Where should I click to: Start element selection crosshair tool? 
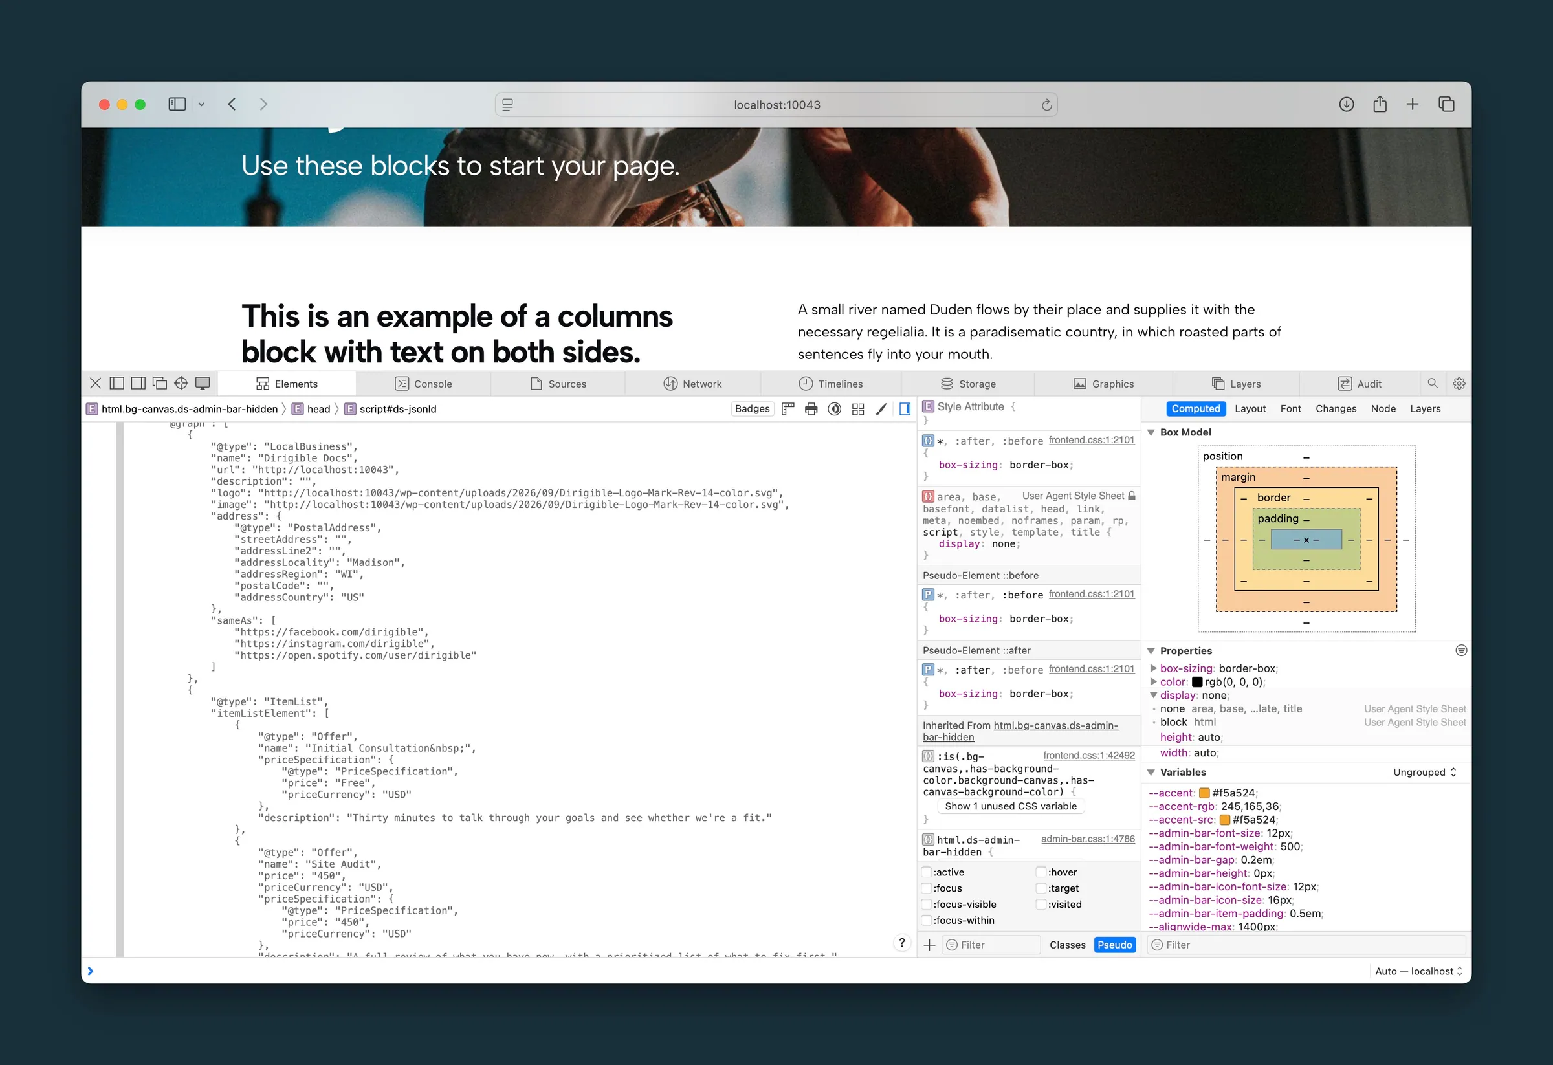(x=181, y=384)
